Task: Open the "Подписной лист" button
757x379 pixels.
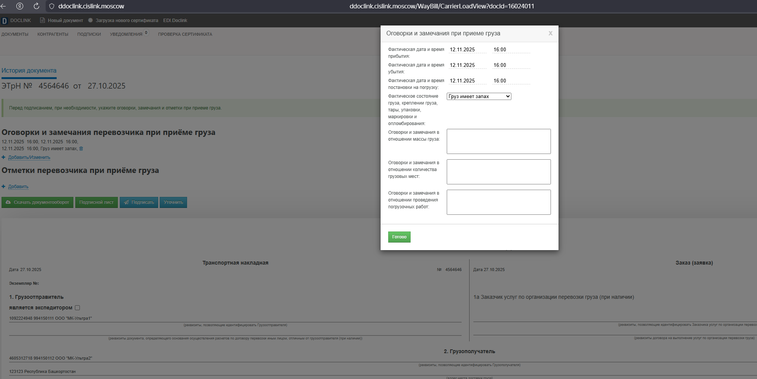Action: pos(97,202)
